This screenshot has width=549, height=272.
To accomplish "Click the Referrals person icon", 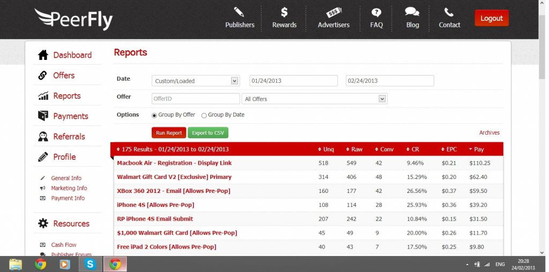I will coord(43,136).
